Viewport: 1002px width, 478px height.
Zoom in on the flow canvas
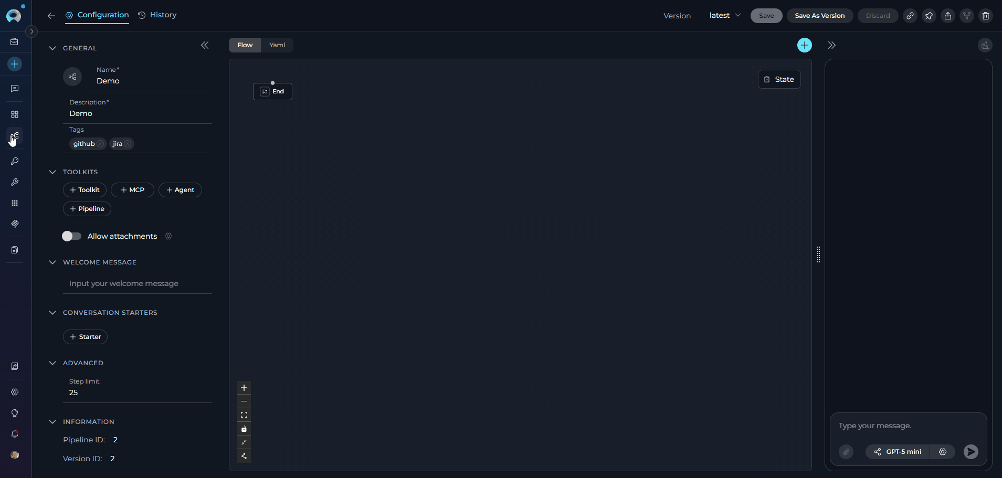pos(244,388)
